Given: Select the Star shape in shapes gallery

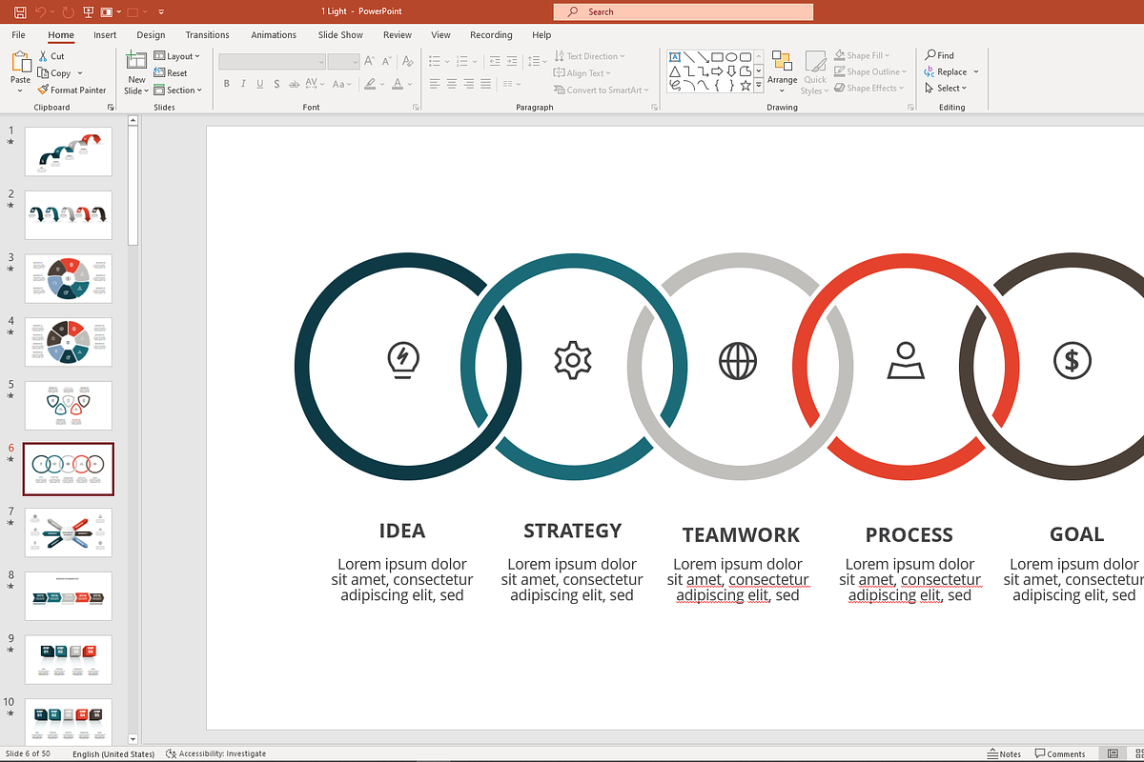Looking at the screenshot, I should [x=746, y=86].
